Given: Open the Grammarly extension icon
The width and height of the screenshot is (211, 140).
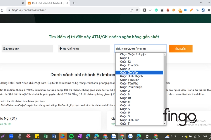Looking at the screenshot, I should (156, 10).
